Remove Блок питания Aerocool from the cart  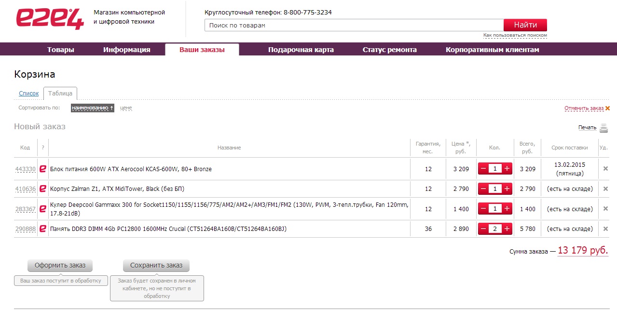point(606,169)
